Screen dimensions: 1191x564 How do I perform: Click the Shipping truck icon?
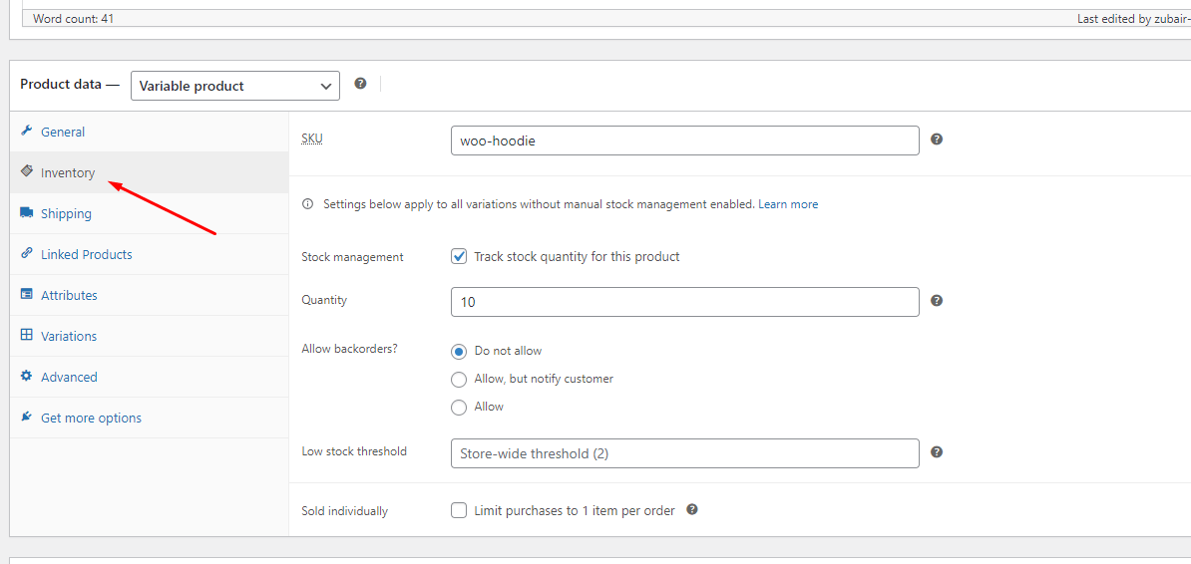coord(27,213)
